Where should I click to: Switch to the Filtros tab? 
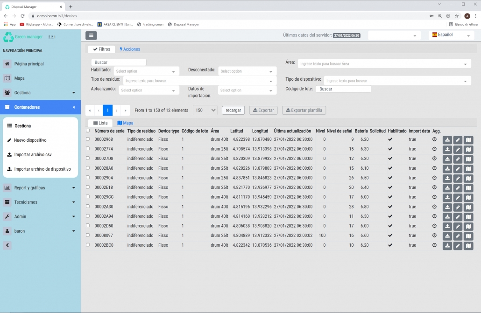pos(101,49)
